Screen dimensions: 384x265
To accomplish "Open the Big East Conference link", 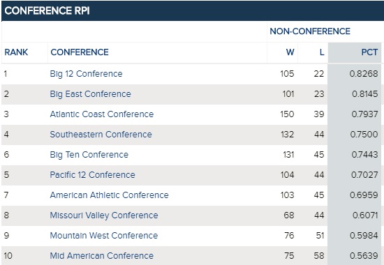I will tap(90, 94).
